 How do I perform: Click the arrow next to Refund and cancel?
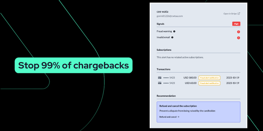point(178,117)
